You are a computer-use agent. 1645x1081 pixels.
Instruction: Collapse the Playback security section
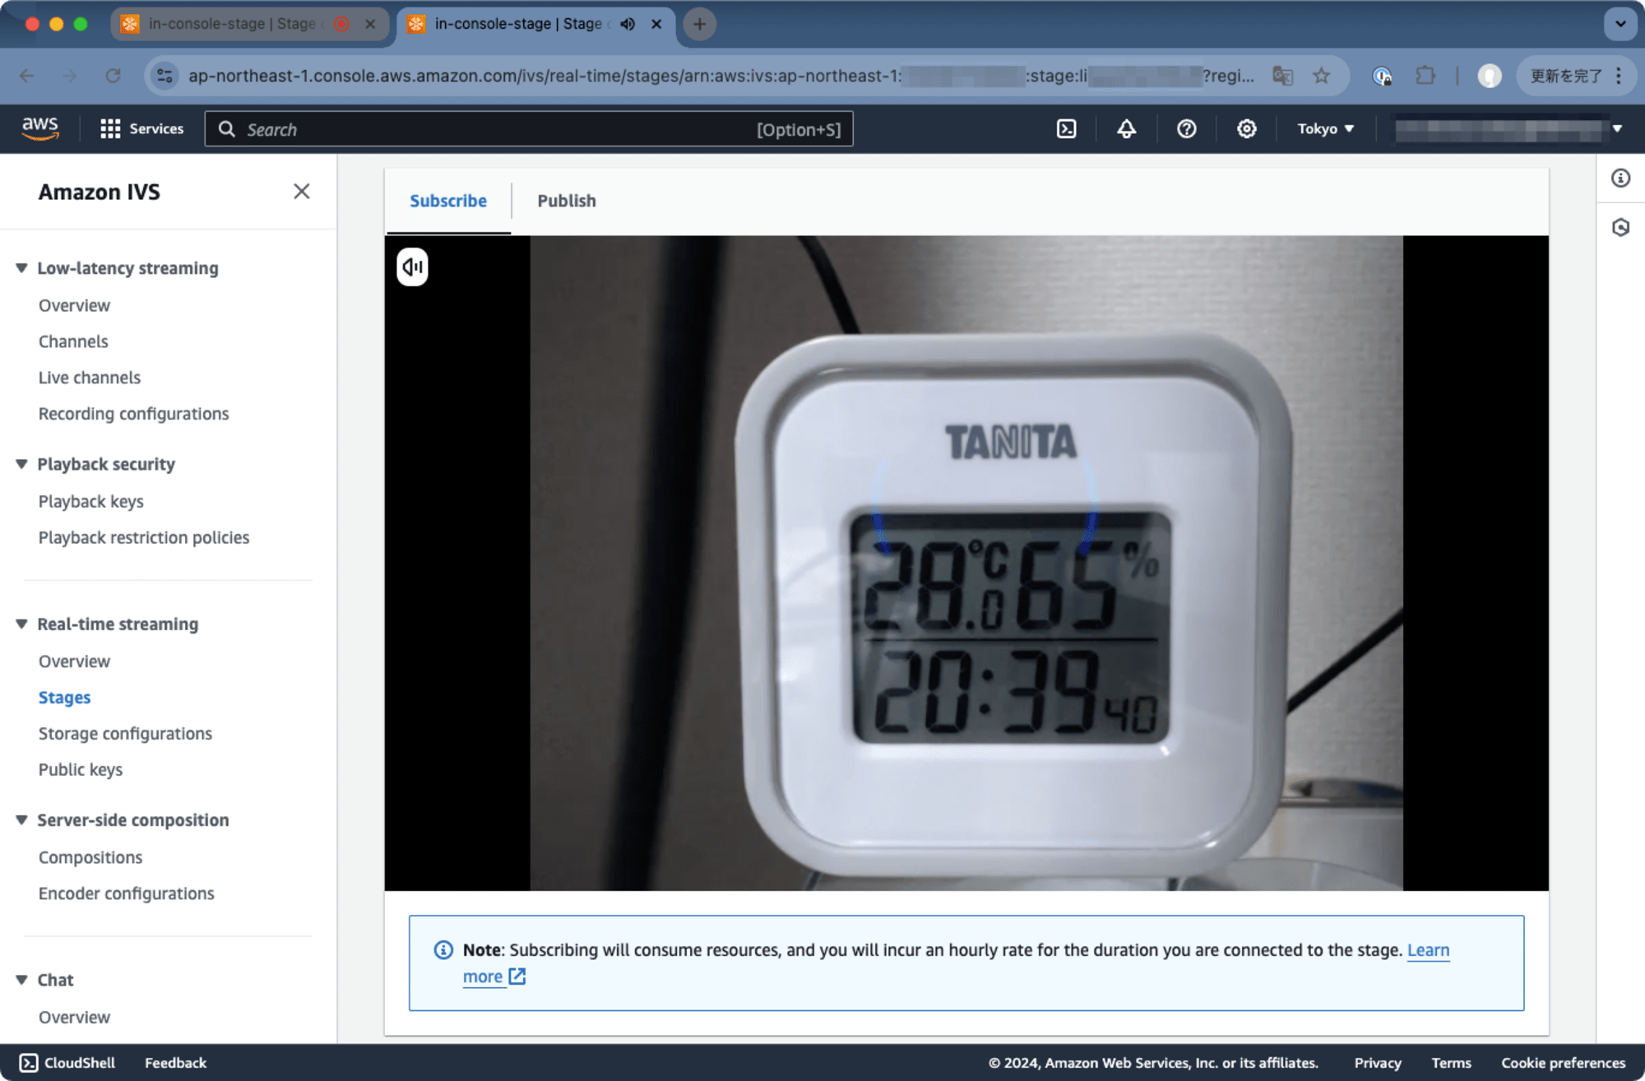point(21,464)
